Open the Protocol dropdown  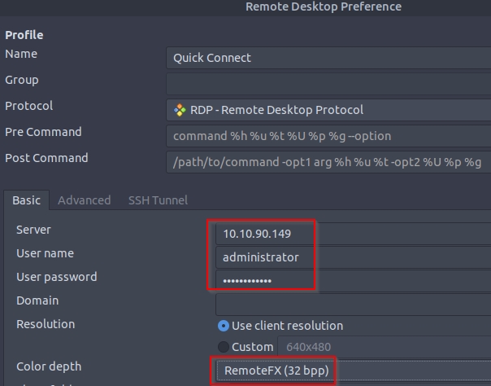tap(328, 110)
